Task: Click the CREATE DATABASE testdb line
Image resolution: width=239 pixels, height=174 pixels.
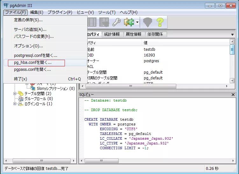Action: 109,119
